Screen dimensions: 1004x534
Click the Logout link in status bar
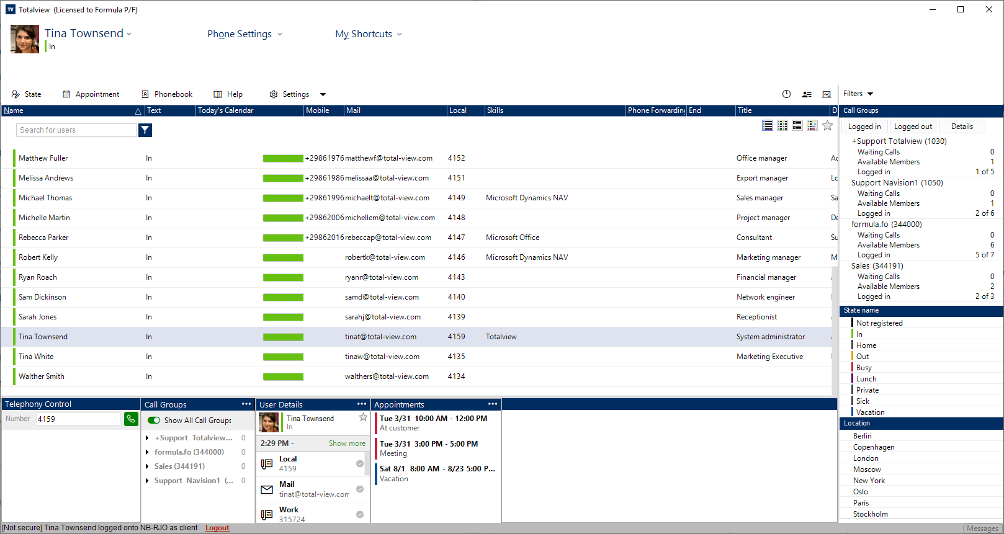(217, 528)
